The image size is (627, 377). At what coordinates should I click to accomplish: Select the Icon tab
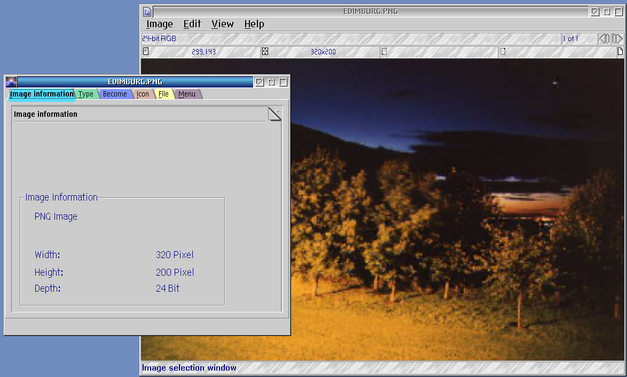pos(143,94)
